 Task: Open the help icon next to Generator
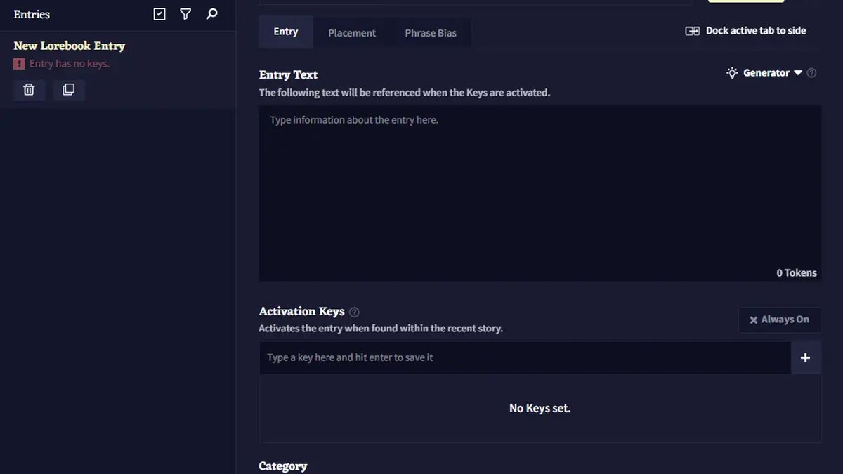811,73
